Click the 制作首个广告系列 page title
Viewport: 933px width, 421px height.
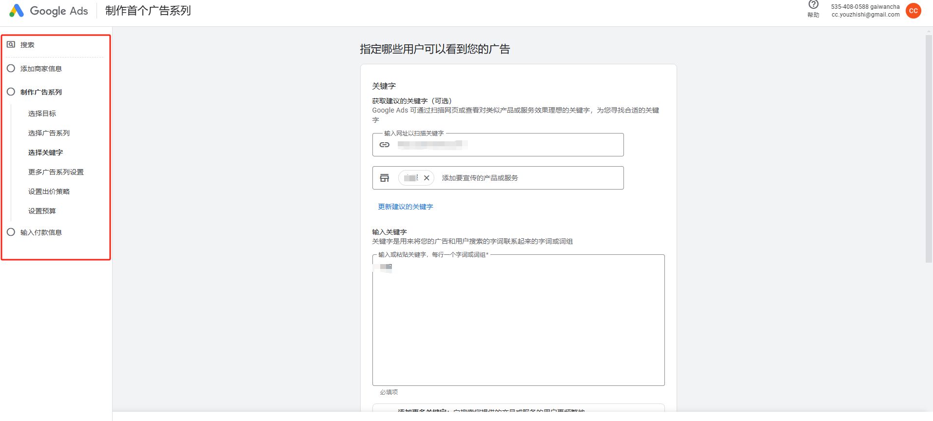pyautogui.click(x=148, y=11)
